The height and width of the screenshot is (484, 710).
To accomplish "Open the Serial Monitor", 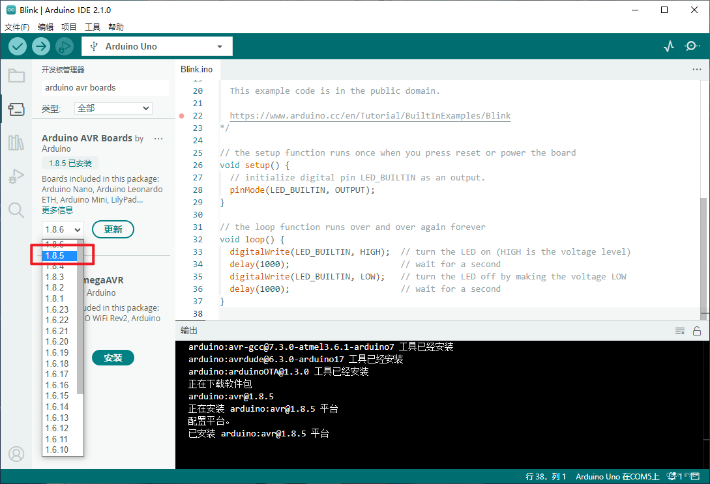I will coord(692,46).
